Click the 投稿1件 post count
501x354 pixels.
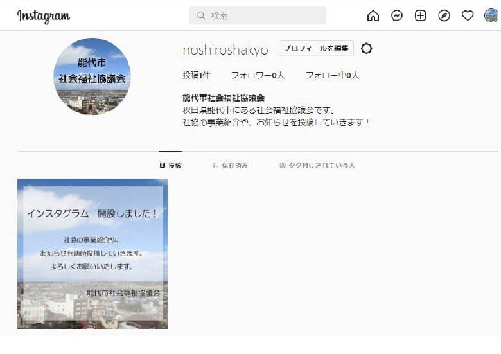tap(197, 75)
